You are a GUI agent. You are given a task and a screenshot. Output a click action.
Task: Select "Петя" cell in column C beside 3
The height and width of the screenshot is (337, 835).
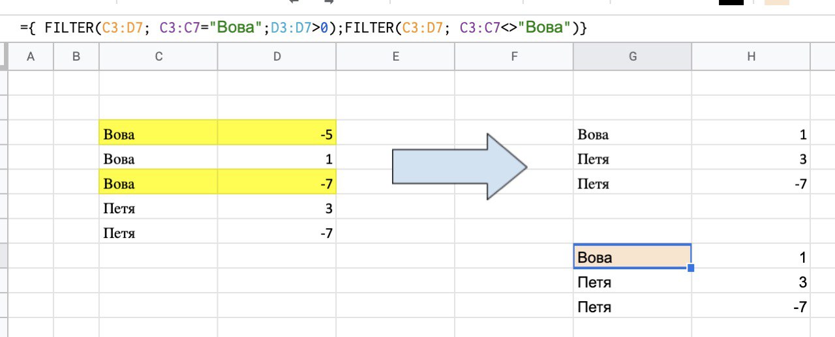159,209
